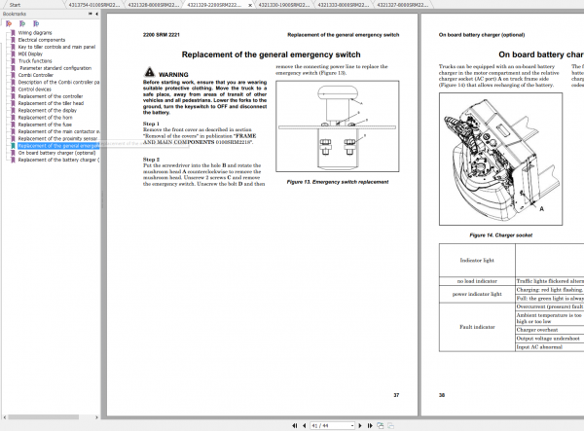Go to Replacement of the horn bookmark
The image size is (584, 431).
pyautogui.click(x=45, y=118)
